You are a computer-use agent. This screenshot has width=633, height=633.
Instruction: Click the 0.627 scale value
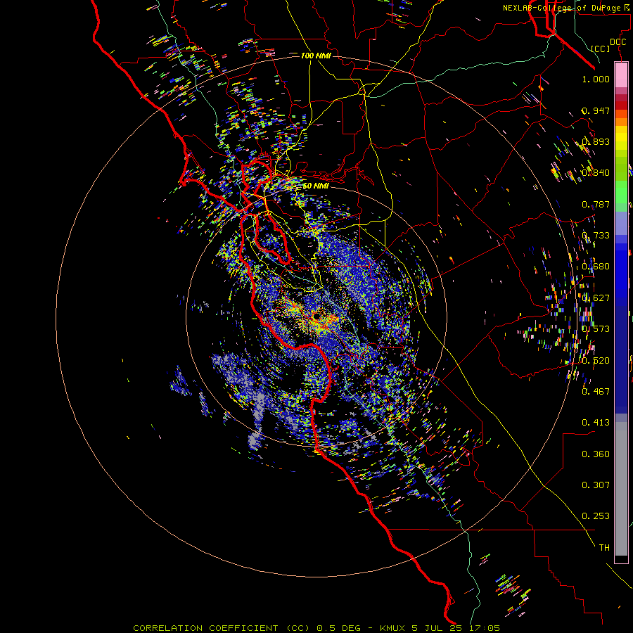596,298
